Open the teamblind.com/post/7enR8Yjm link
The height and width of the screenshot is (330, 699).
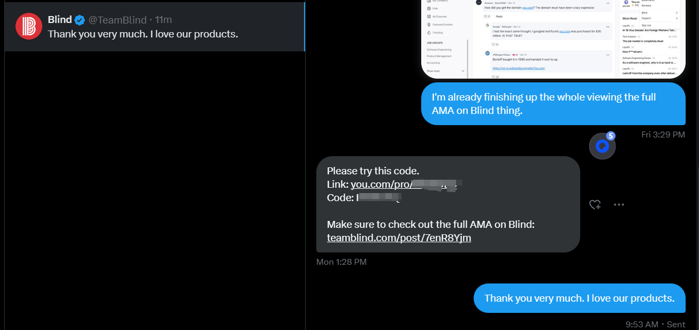click(x=399, y=238)
